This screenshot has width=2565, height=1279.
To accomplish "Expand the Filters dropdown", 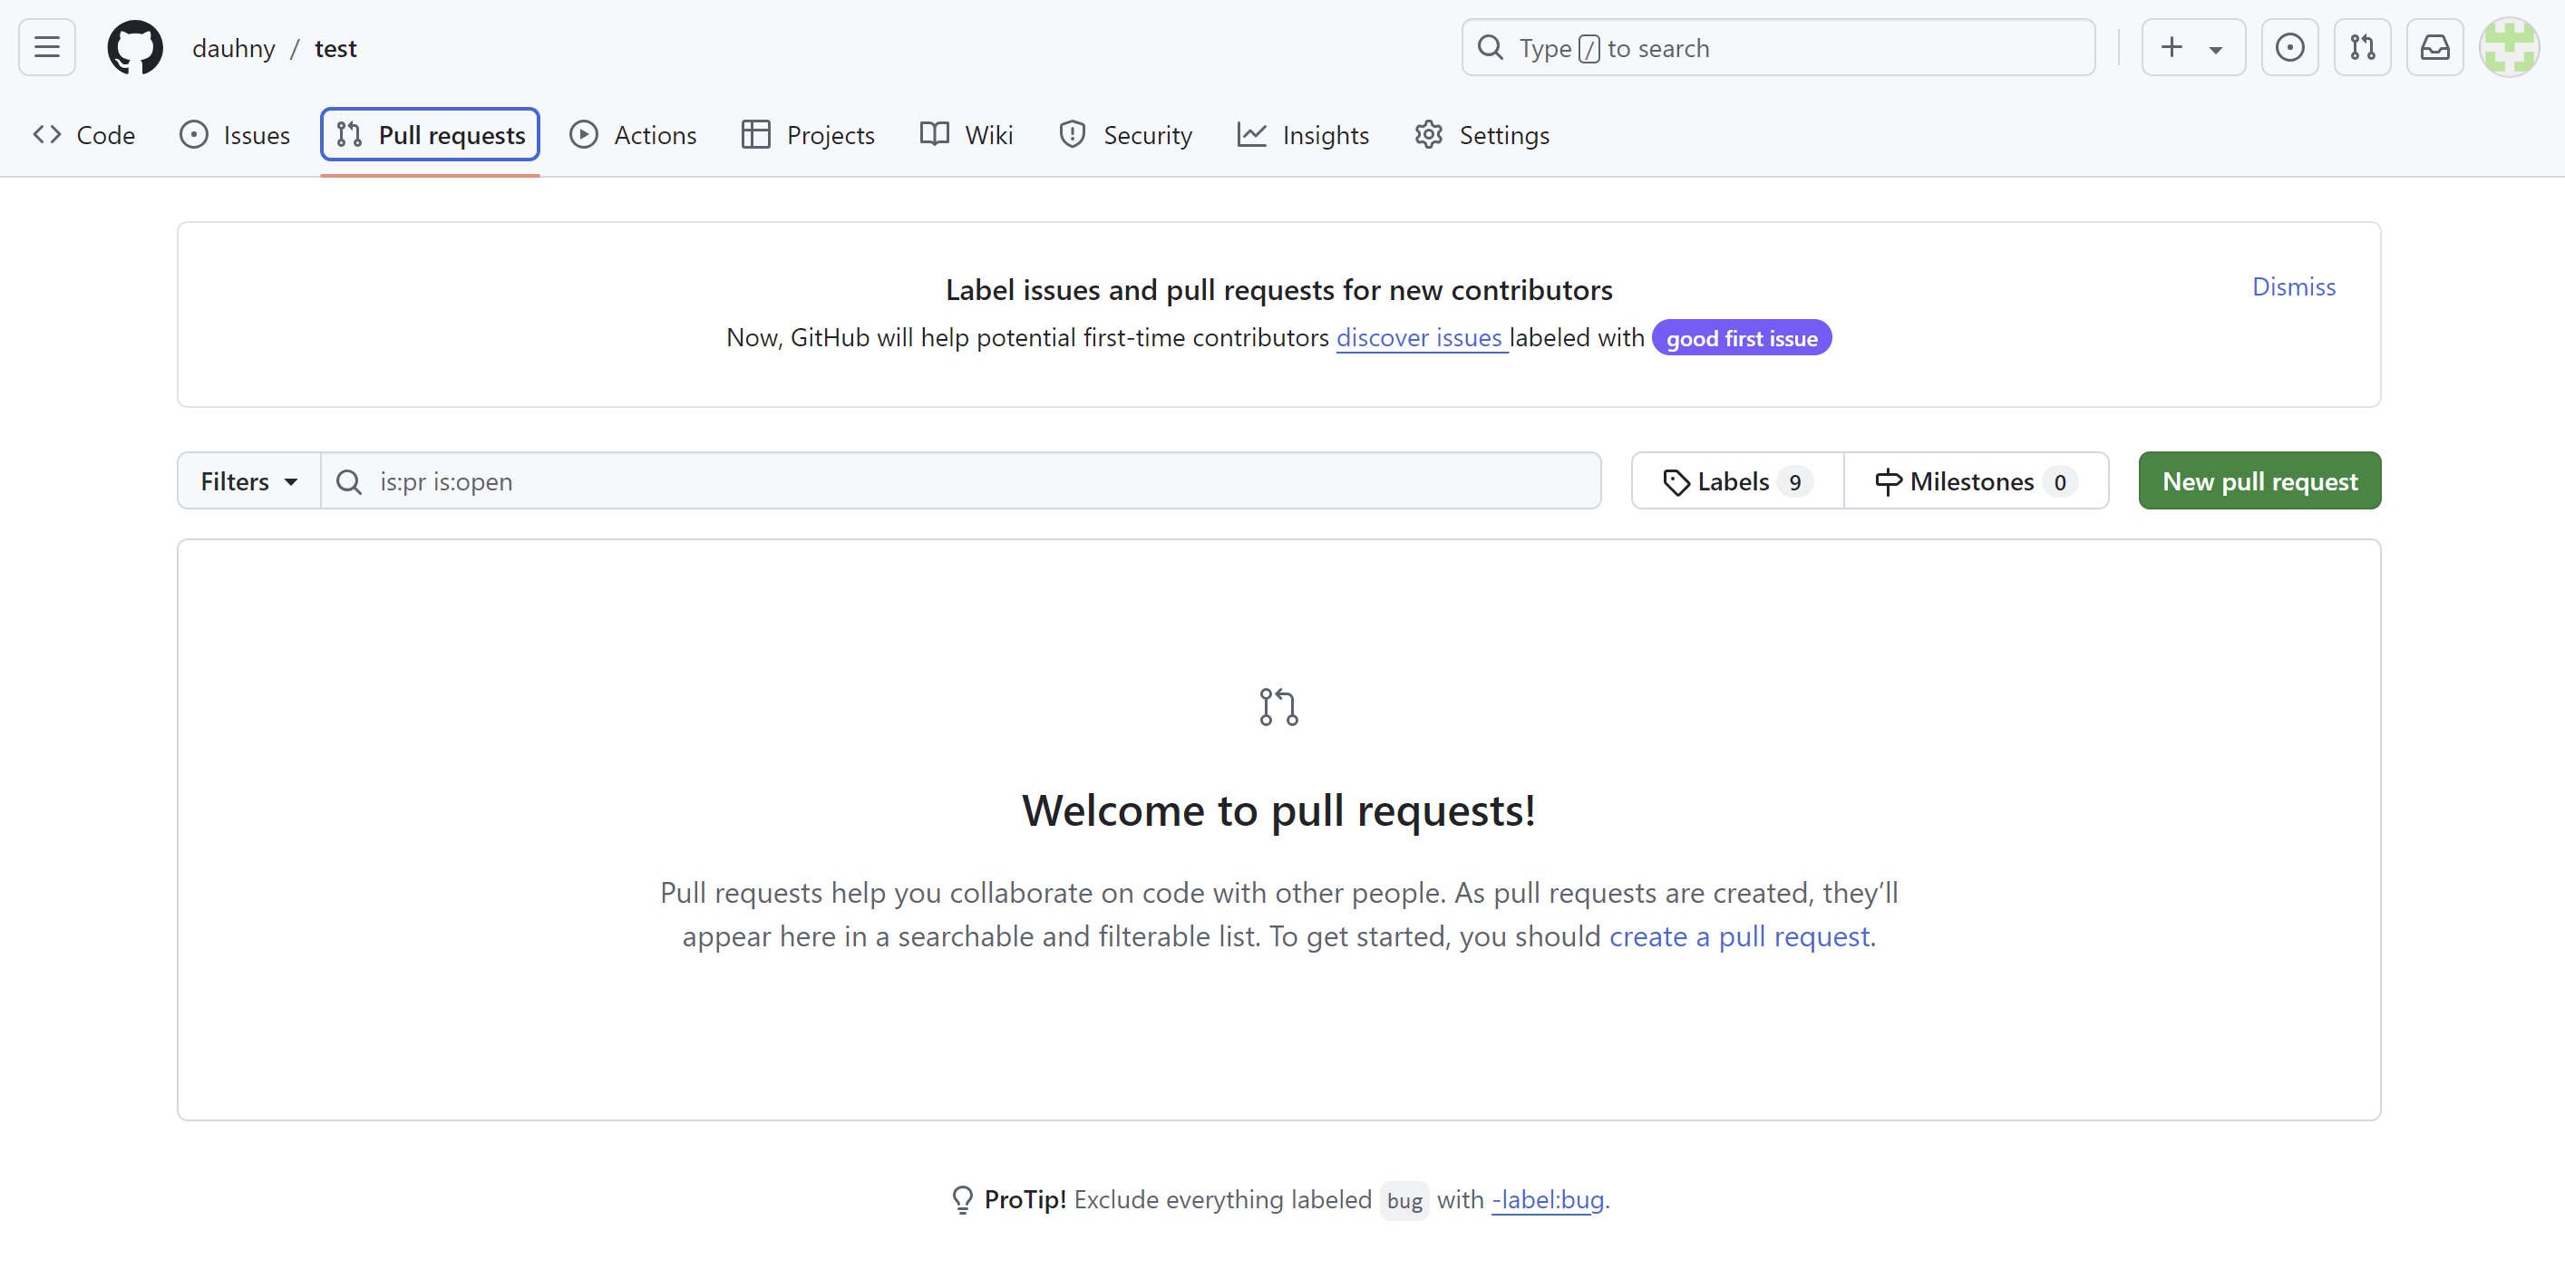I will 249,481.
